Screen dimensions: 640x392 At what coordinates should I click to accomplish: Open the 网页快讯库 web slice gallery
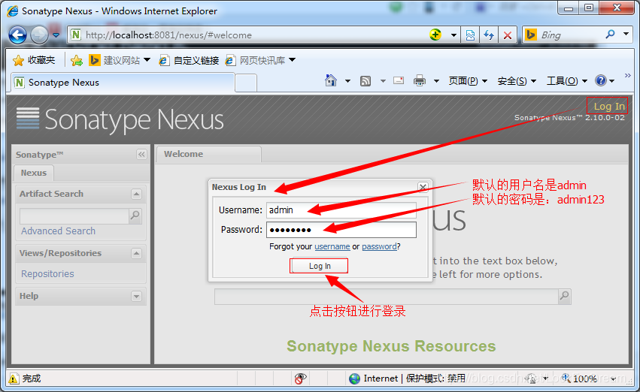[260, 60]
